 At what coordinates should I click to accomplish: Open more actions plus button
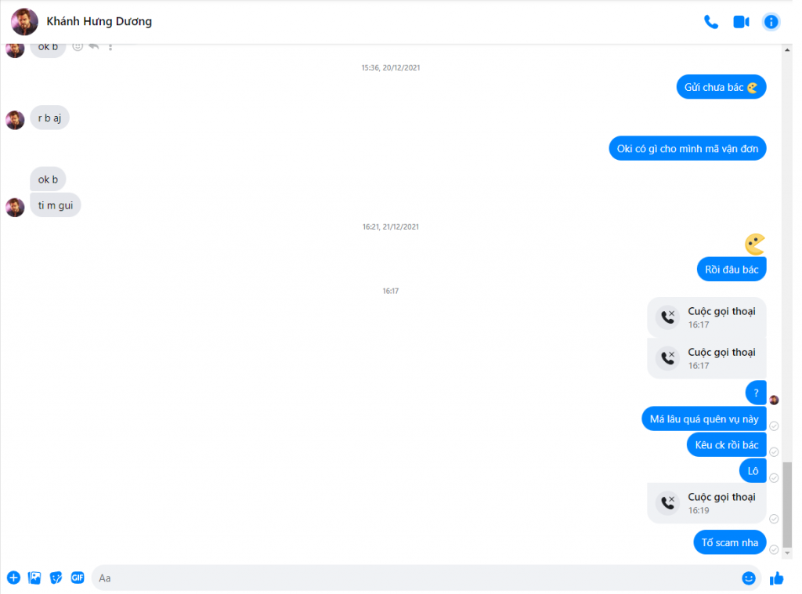(14, 578)
